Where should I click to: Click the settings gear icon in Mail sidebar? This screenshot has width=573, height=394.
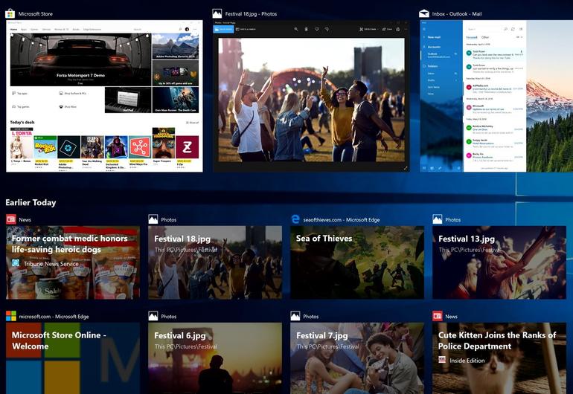[458, 168]
